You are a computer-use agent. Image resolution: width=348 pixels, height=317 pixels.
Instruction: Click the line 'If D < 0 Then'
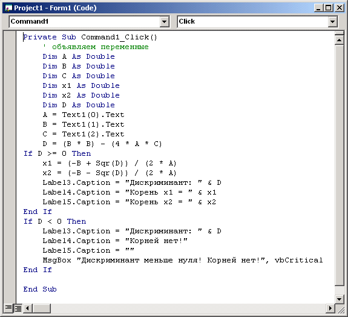[55, 221]
